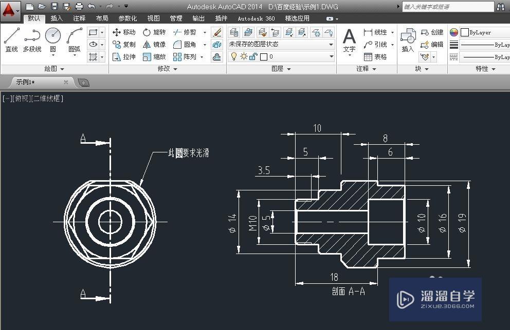Screen dimensions: 510x330
Task: Select the 缩放 scale tool
Action: [x=154, y=57]
